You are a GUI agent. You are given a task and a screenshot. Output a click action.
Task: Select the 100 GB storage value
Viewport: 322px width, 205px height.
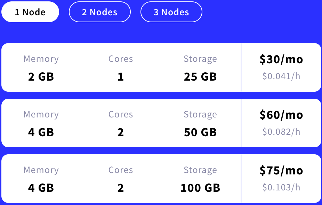pyautogui.click(x=200, y=188)
